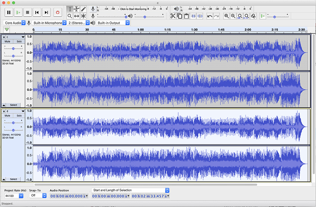Viewport: 316px width, 207px height.
Task: Click the recording meter microphone icon
Action: (x=93, y=9)
